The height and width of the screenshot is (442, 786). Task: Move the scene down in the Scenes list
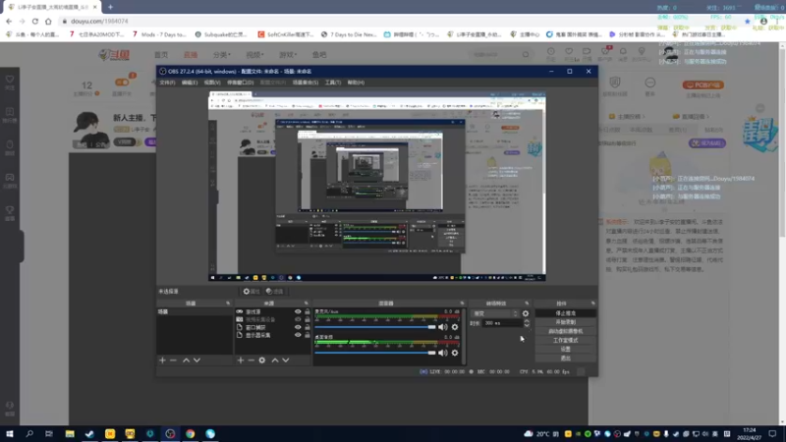tap(197, 360)
